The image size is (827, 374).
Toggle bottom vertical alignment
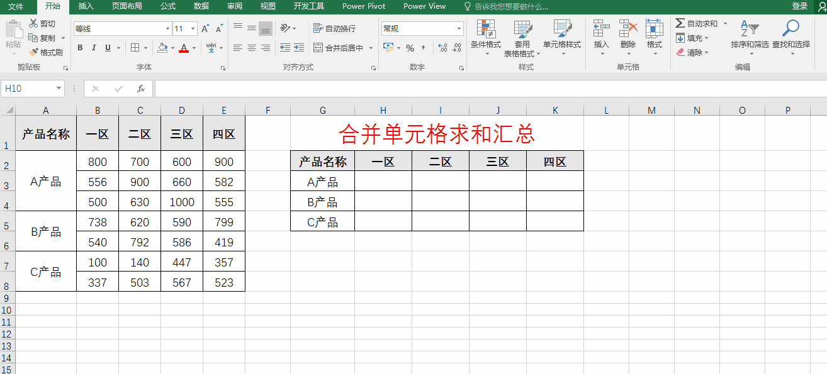[266, 28]
